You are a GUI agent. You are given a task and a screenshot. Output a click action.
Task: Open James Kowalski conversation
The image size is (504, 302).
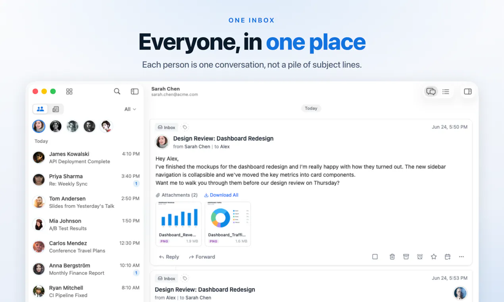[x=86, y=157]
